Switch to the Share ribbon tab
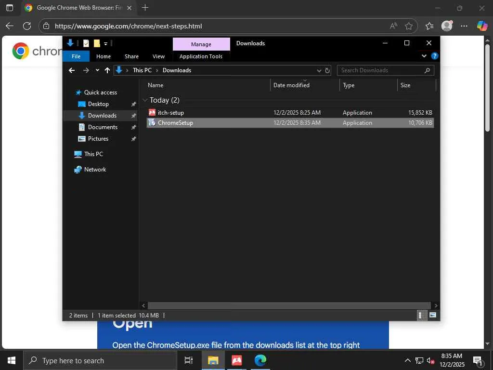493x370 pixels. tap(131, 56)
